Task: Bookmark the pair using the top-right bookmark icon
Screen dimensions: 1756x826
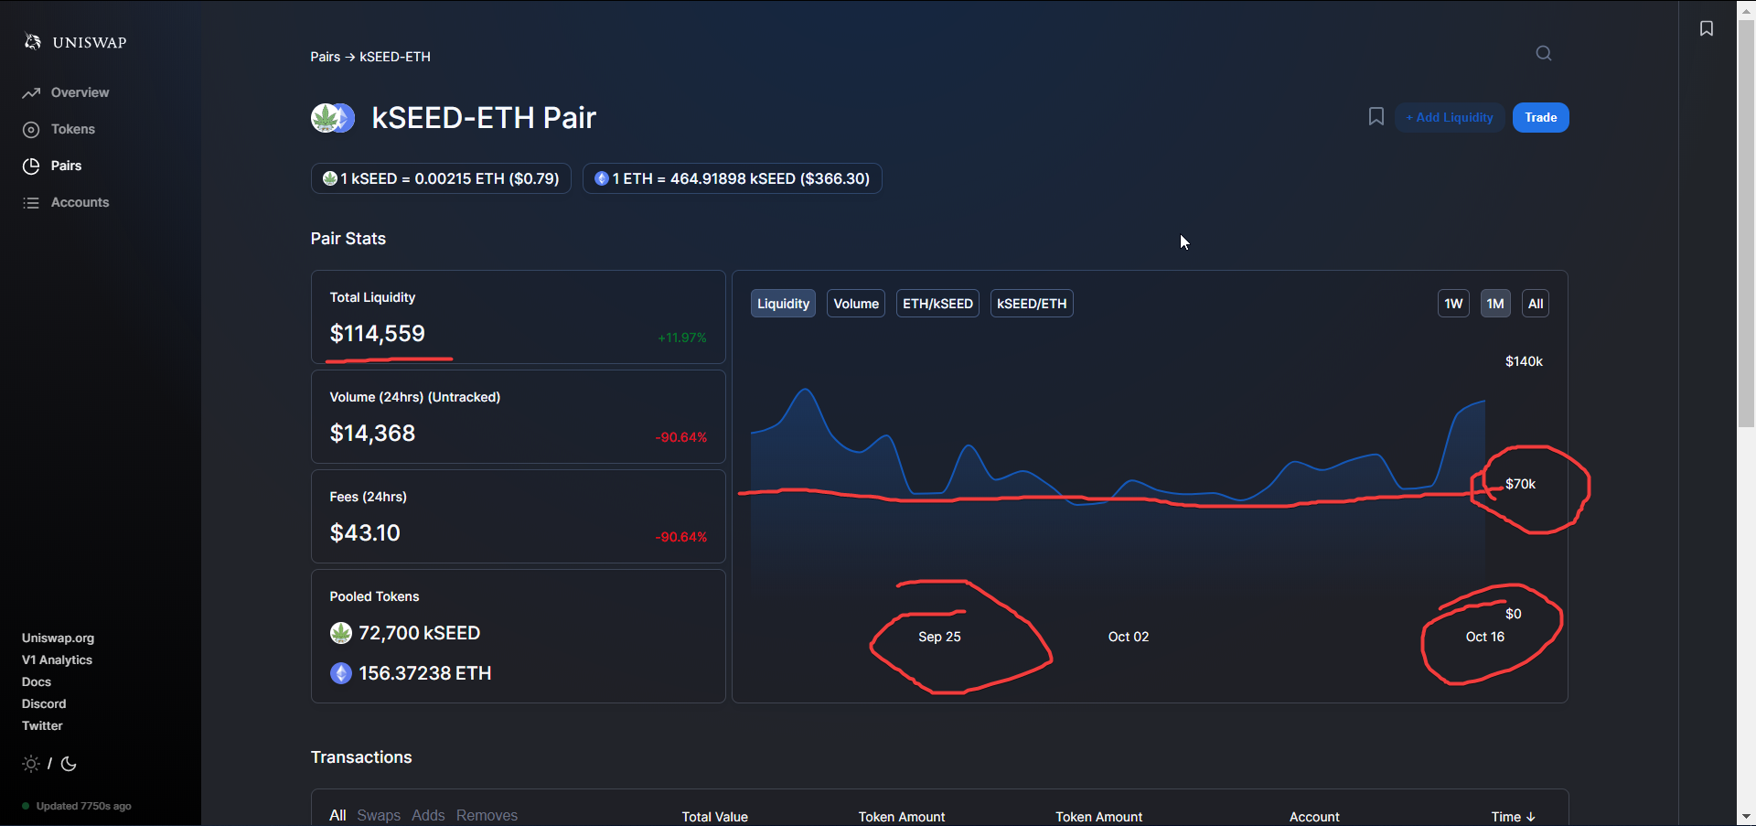Action: (x=1707, y=28)
